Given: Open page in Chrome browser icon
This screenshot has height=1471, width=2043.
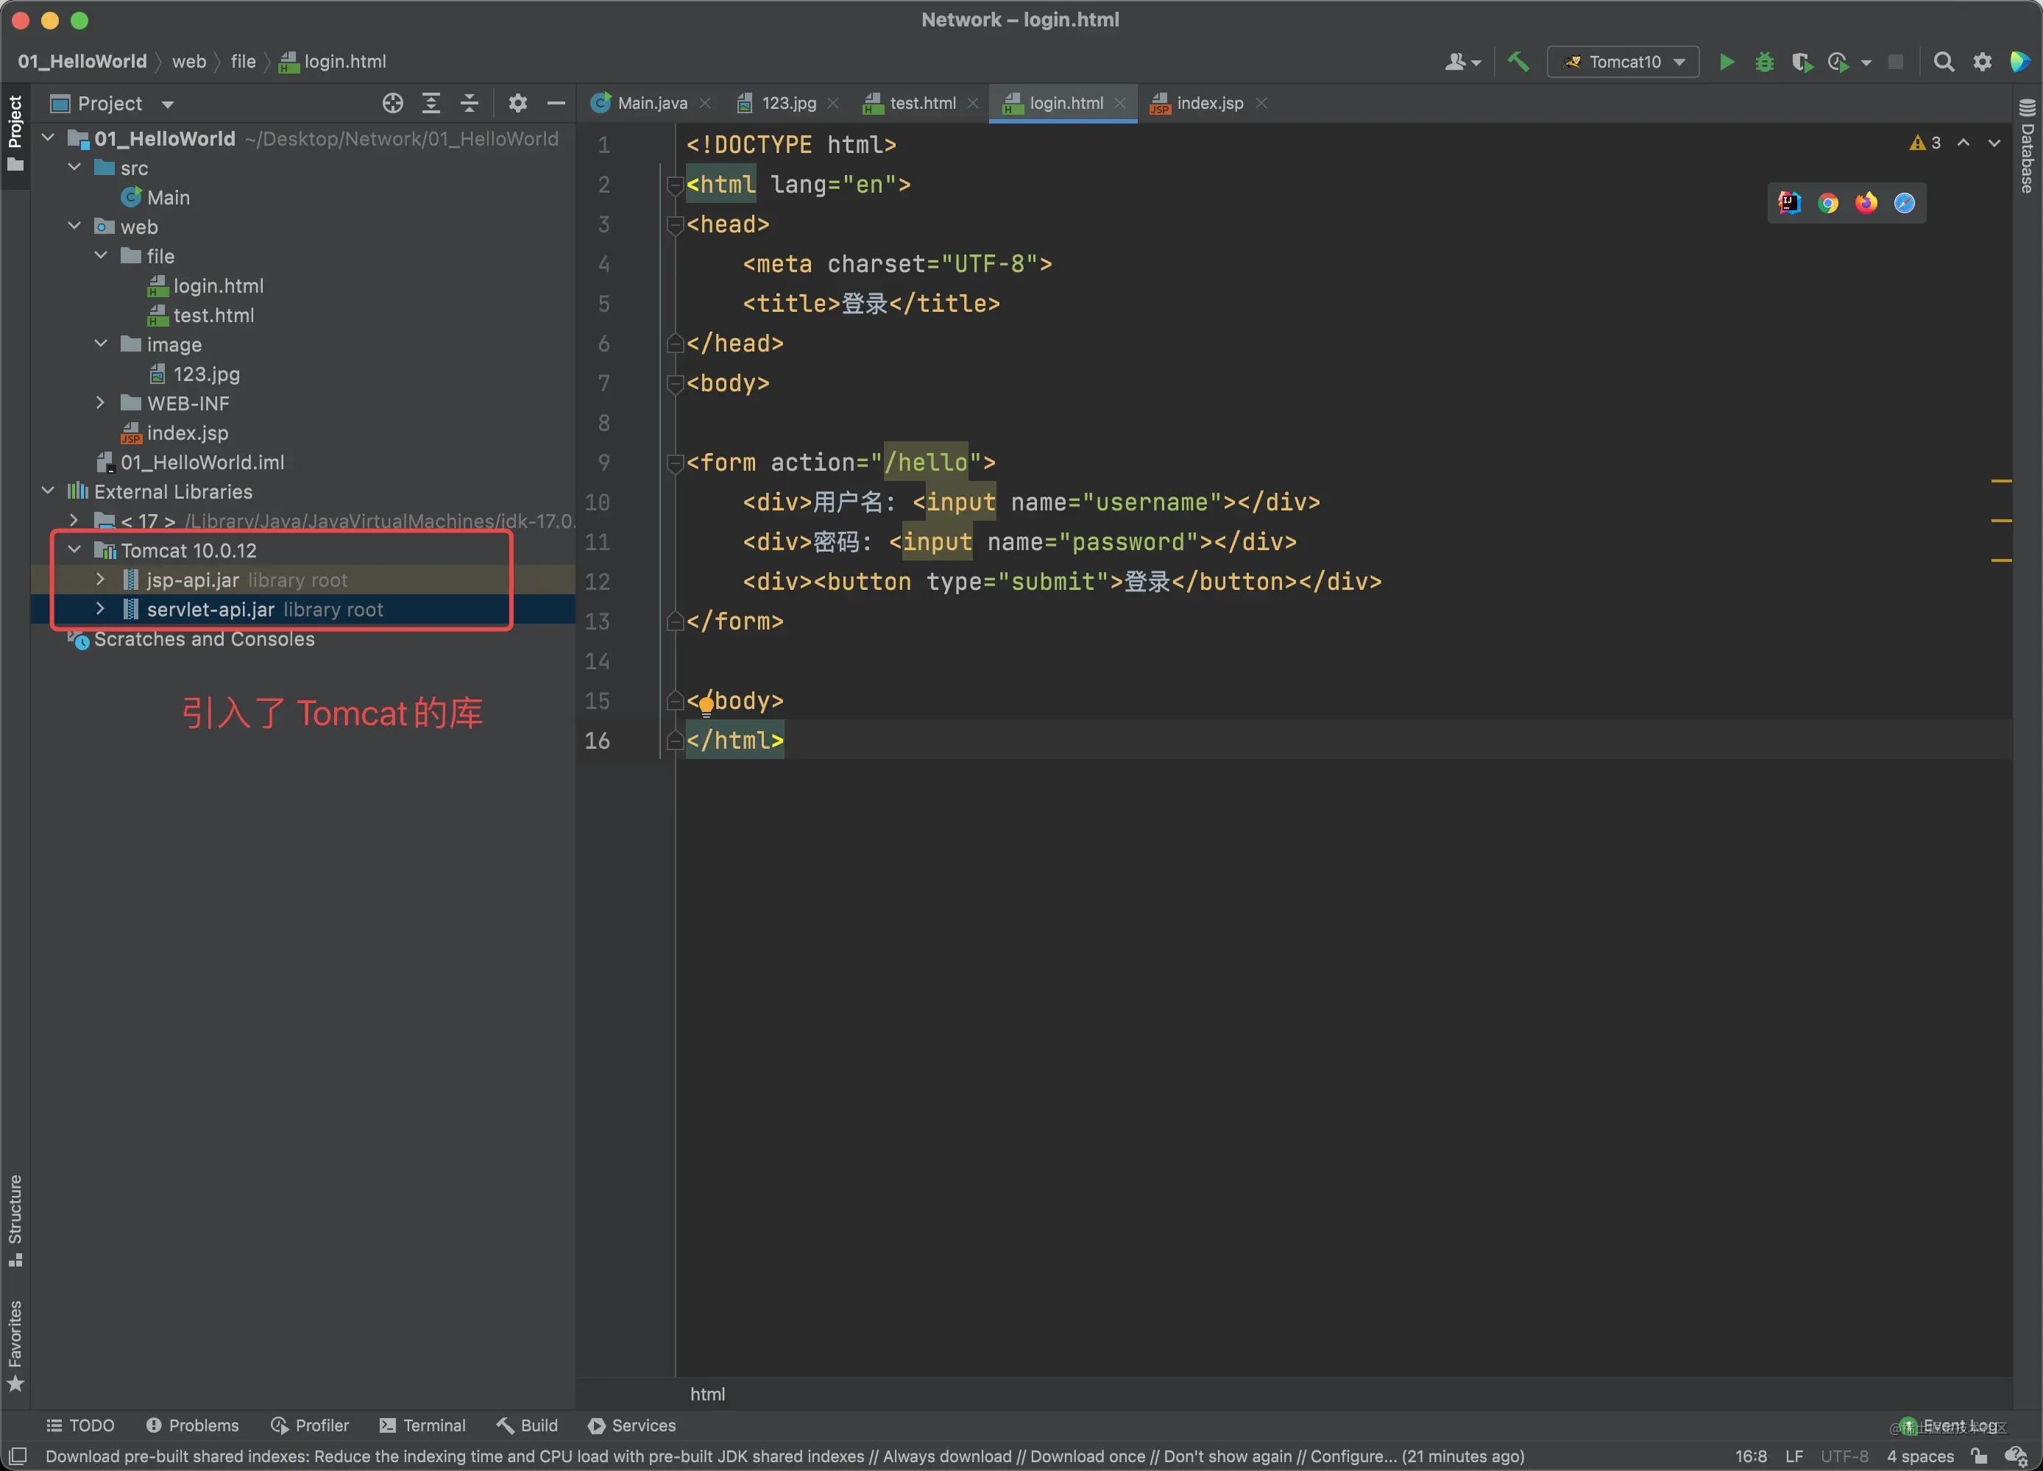Looking at the screenshot, I should click(1827, 202).
